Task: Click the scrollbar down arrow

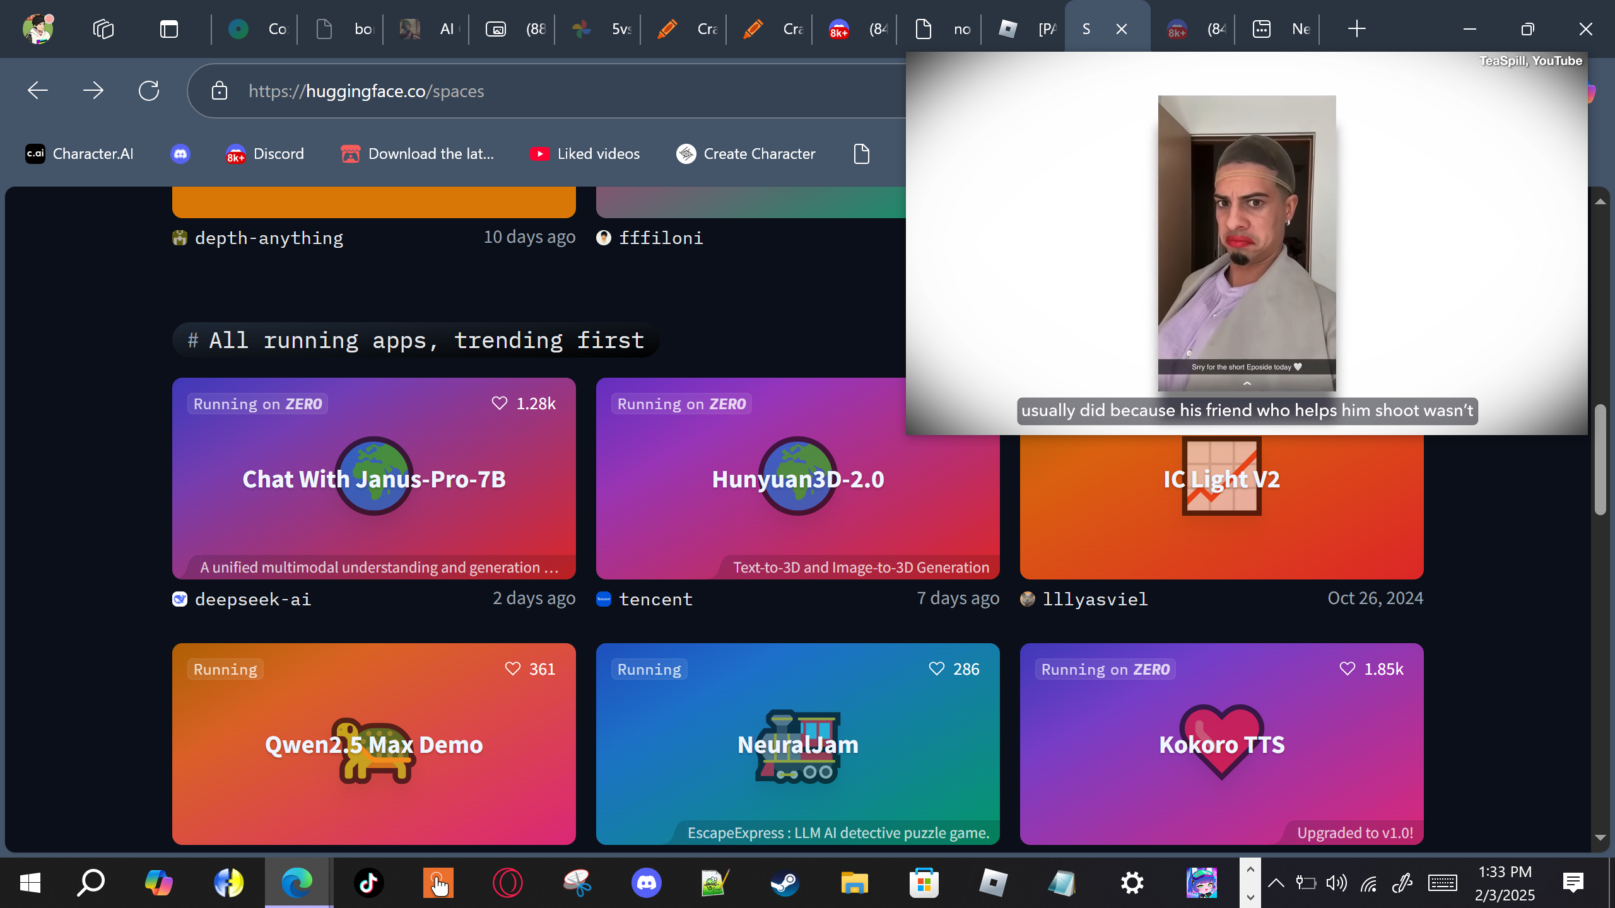Action: tap(1600, 838)
